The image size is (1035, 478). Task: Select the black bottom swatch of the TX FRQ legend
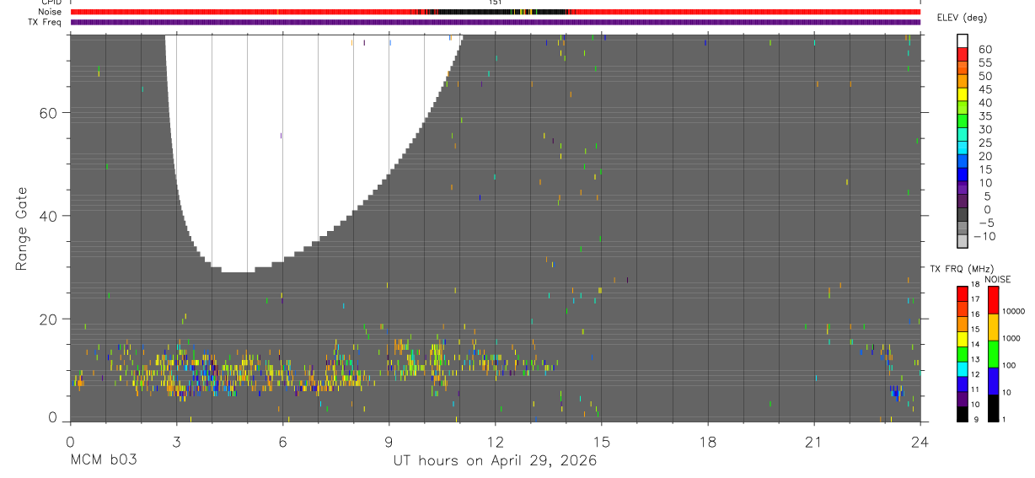point(962,414)
